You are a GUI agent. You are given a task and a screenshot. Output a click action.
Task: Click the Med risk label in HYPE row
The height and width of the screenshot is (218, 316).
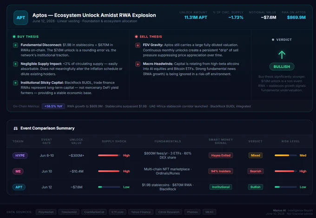(x=303, y=156)
